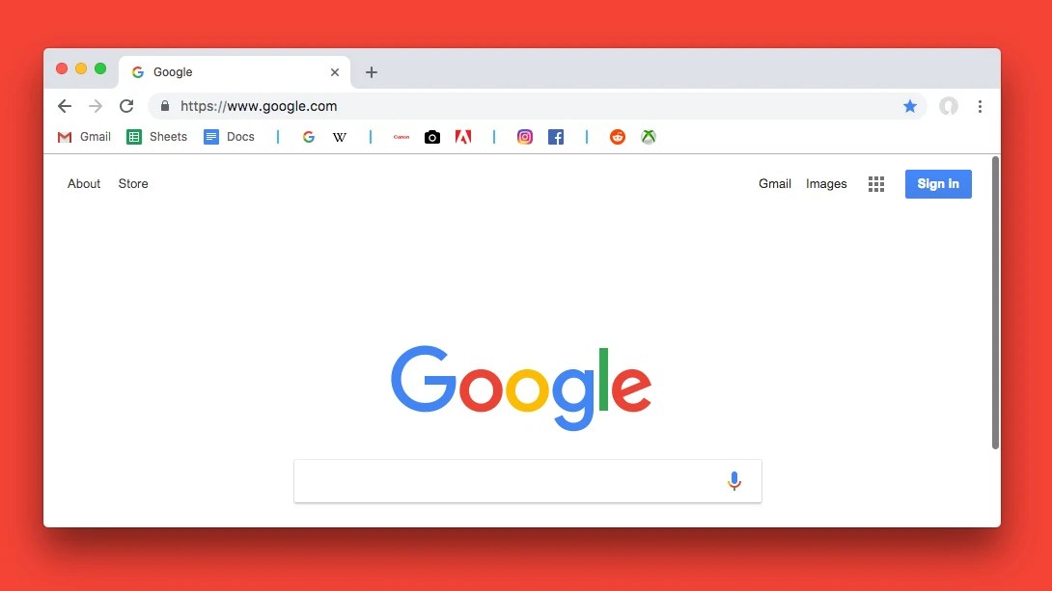
Task: Open the Wikipedia bookmark icon
Action: [x=340, y=137]
